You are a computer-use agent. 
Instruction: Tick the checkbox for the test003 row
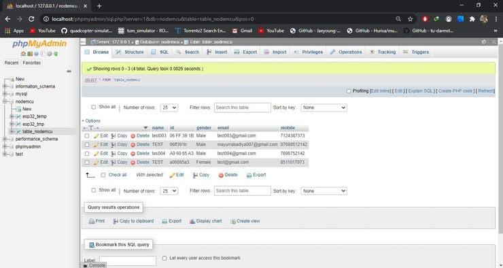click(x=87, y=136)
